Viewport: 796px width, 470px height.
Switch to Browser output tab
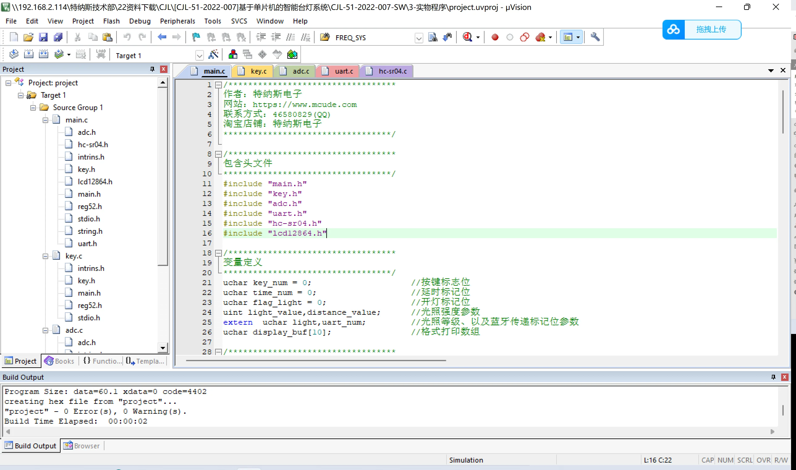[x=82, y=446]
